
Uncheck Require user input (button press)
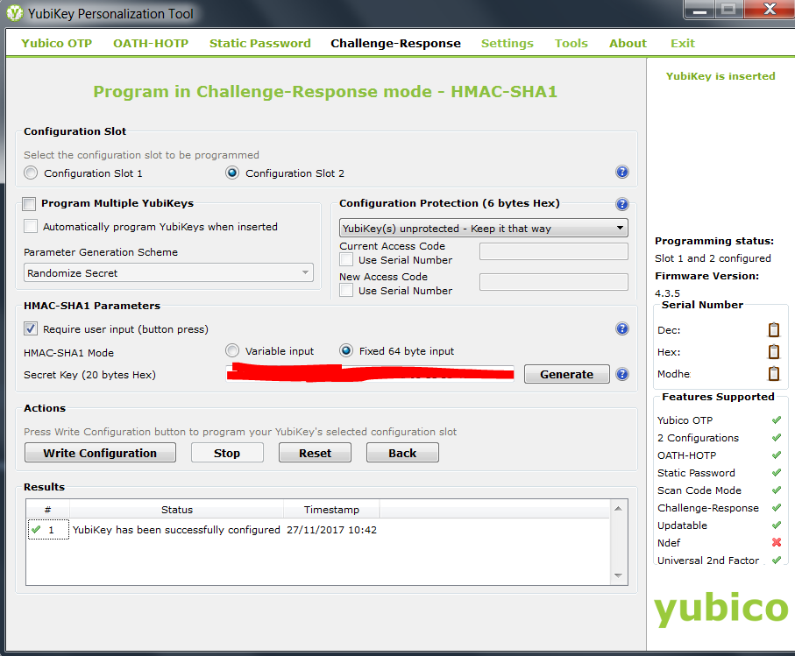click(31, 328)
